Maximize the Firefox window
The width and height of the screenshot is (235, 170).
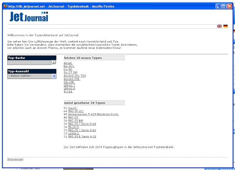224,6
